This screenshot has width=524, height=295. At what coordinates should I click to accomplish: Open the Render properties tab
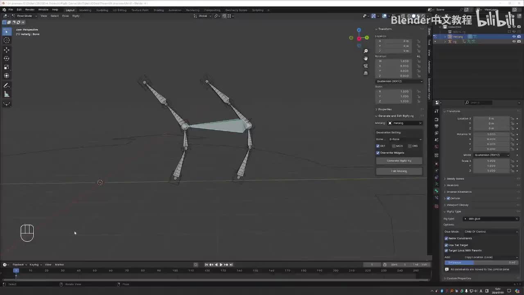pyautogui.click(x=436, y=119)
